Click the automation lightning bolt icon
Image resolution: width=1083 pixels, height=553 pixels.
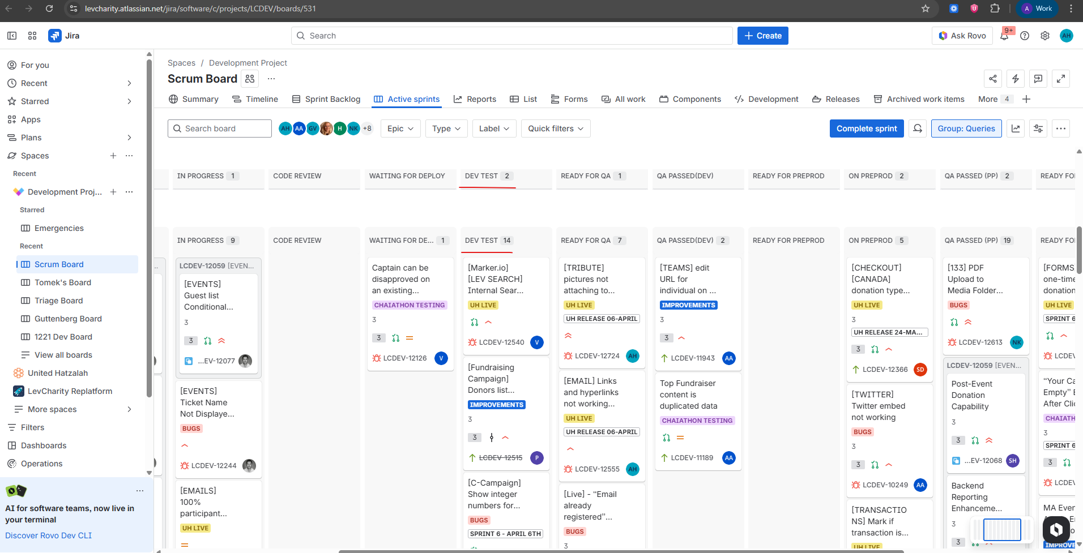click(x=1016, y=79)
